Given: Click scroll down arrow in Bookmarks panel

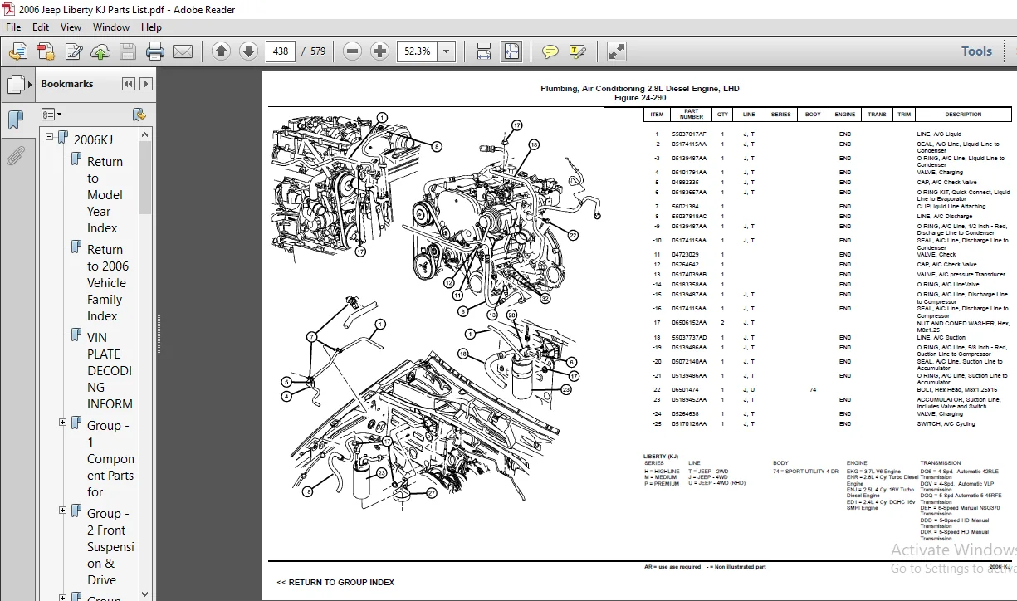Looking at the screenshot, I should pyautogui.click(x=145, y=594).
